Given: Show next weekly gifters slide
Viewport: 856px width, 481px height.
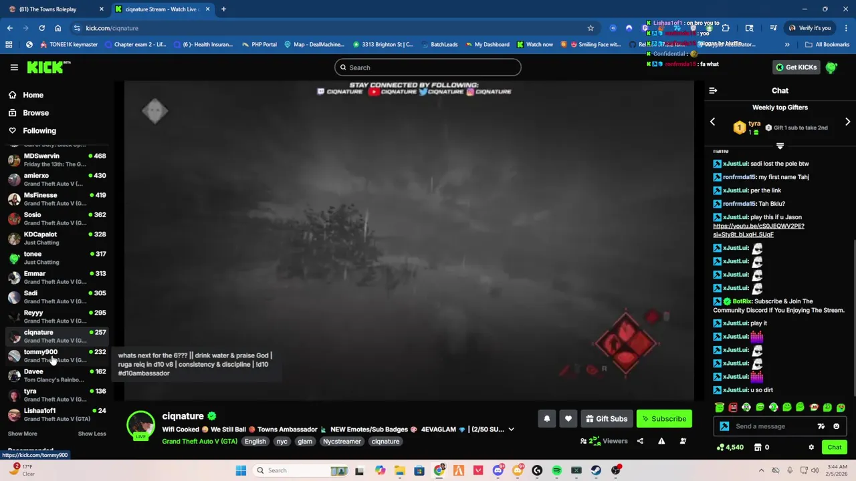Looking at the screenshot, I should coord(847,122).
